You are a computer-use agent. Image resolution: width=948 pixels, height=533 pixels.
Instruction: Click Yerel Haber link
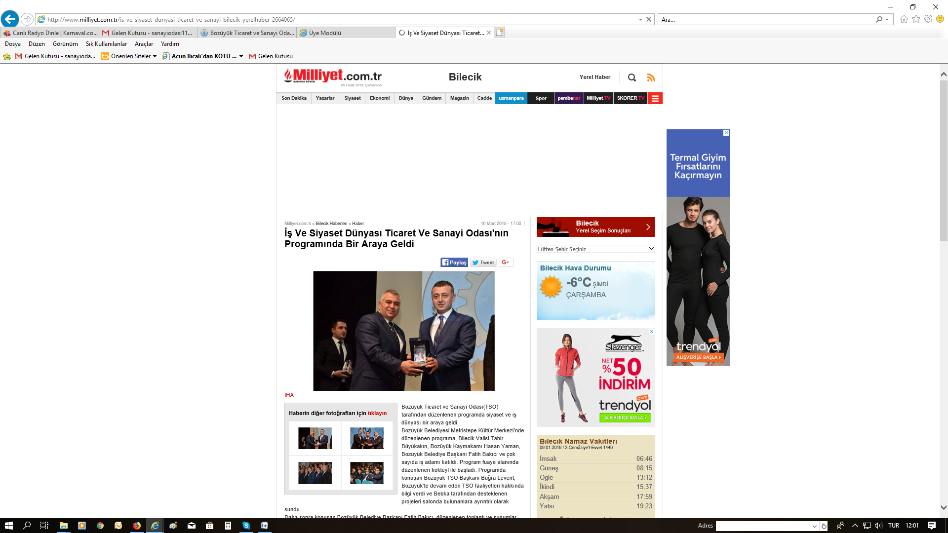pyautogui.click(x=594, y=77)
